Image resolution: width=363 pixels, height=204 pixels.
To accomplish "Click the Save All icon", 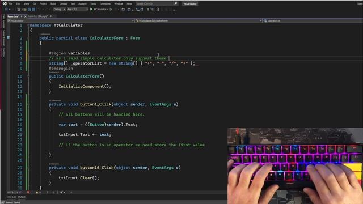I will (33, 10).
